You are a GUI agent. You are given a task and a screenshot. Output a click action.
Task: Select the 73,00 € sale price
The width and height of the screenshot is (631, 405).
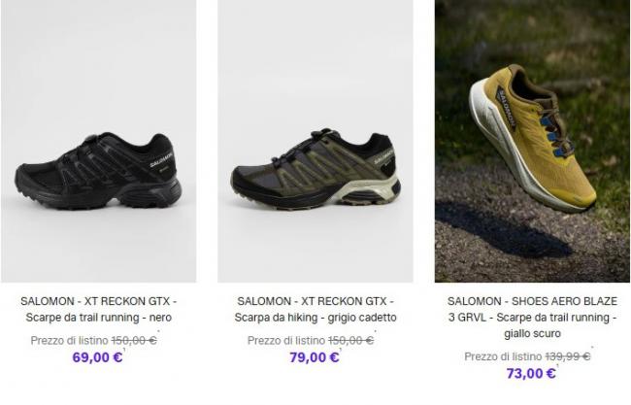531,374
